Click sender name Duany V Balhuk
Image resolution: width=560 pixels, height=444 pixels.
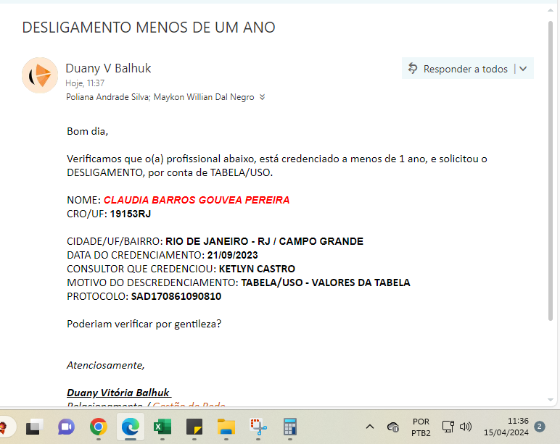[x=108, y=68]
